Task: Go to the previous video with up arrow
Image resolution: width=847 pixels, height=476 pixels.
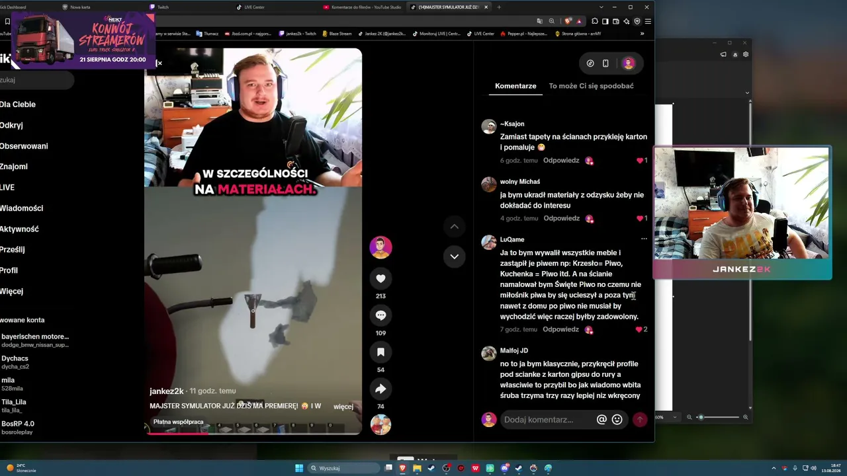Action: point(454,226)
